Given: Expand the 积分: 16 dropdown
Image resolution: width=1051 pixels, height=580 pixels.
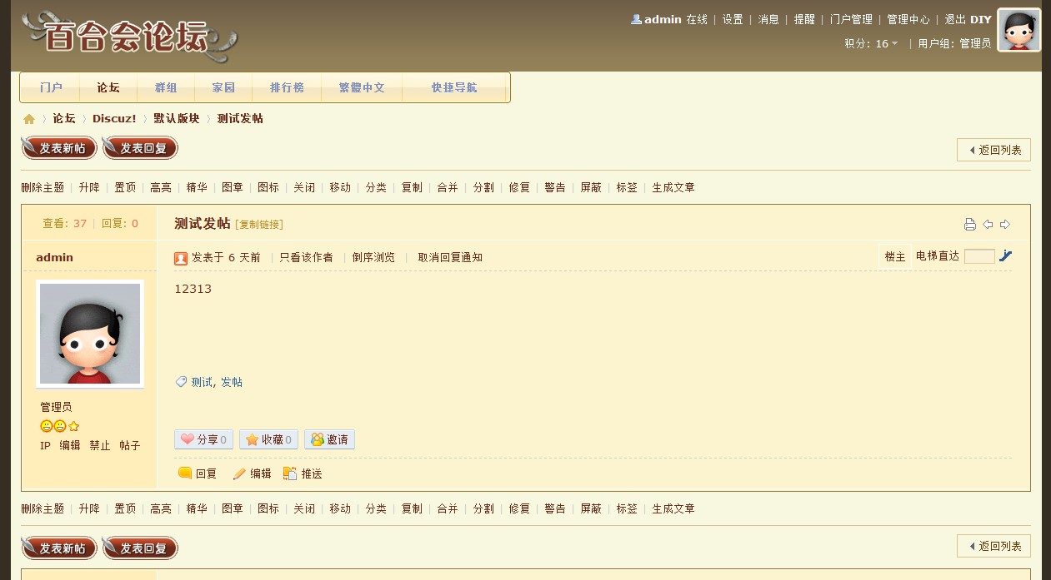Looking at the screenshot, I should pyautogui.click(x=871, y=43).
